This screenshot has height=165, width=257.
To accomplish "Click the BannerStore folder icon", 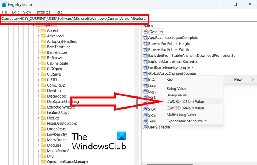I will [x=43, y=52].
